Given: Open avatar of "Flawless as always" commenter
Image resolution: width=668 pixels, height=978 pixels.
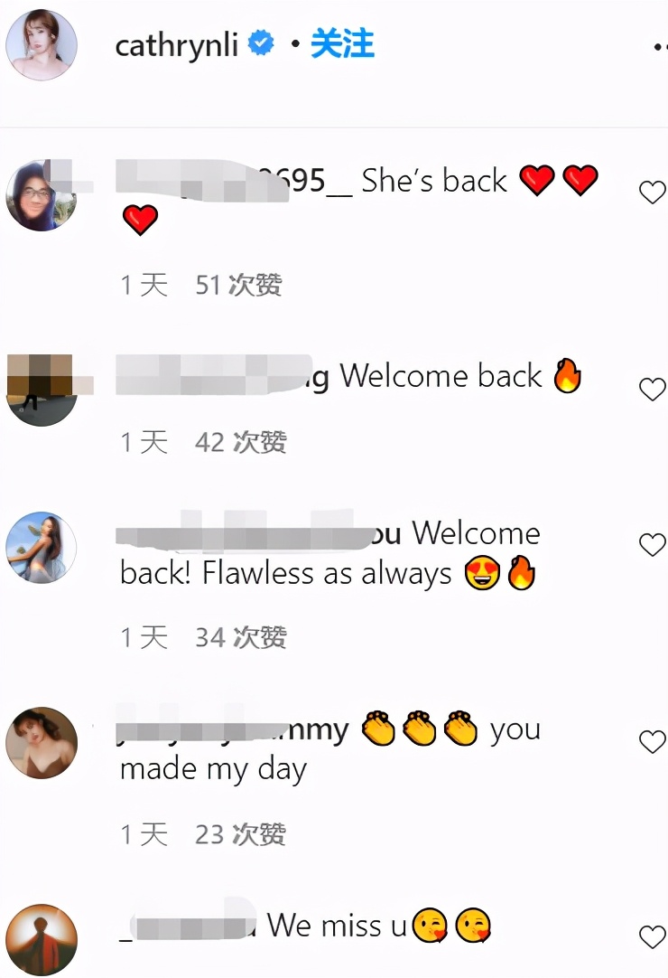Looking at the screenshot, I should pos(42,548).
